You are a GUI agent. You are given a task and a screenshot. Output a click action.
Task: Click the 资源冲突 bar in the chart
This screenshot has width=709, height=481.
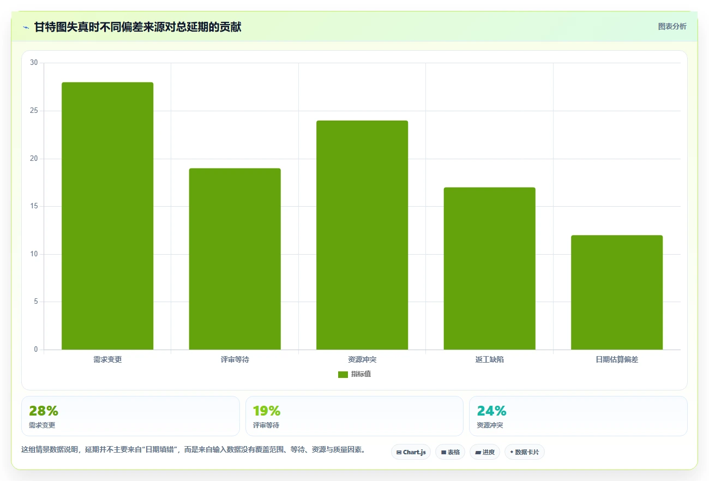[x=362, y=235]
